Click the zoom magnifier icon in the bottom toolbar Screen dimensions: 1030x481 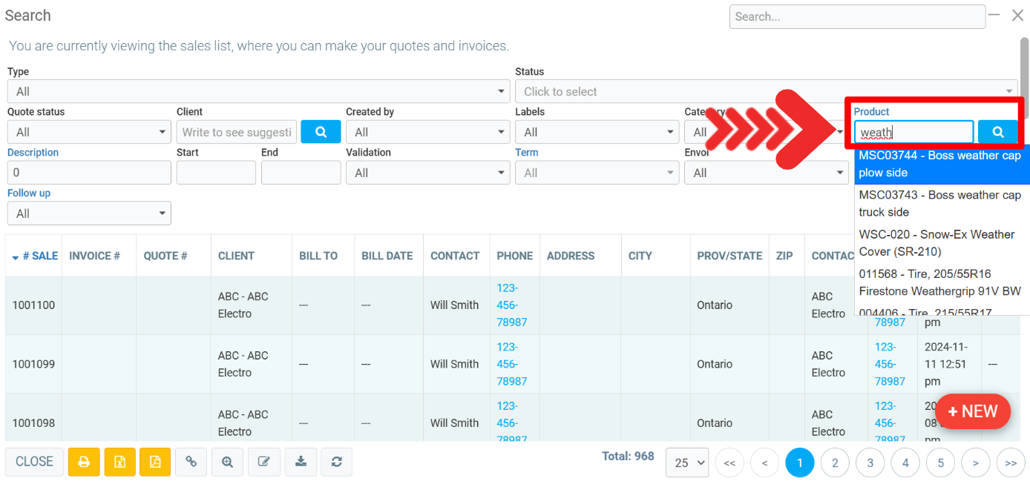pos(227,462)
